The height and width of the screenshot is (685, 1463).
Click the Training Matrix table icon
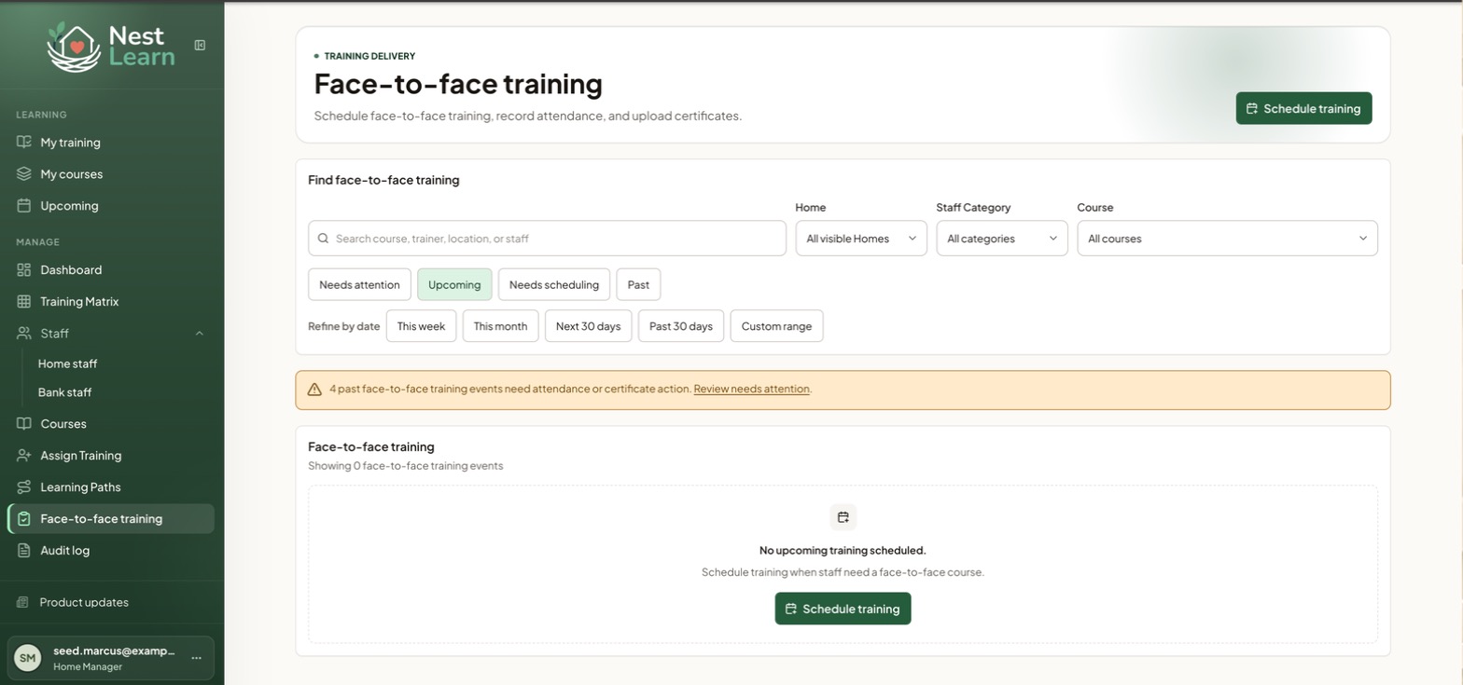click(24, 302)
